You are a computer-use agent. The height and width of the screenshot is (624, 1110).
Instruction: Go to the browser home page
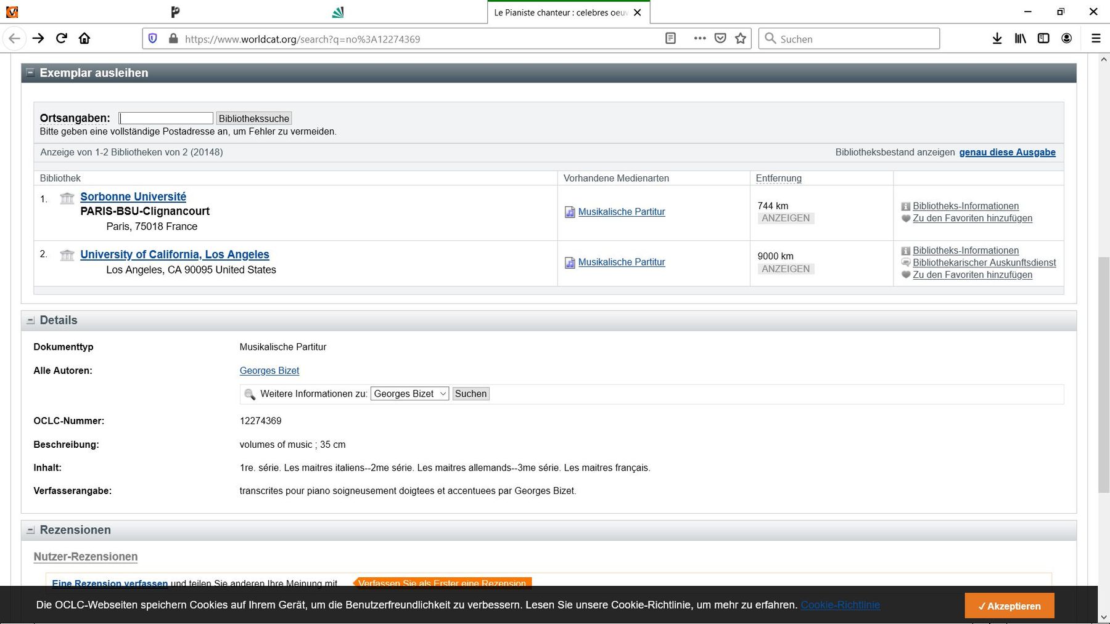coord(84,38)
